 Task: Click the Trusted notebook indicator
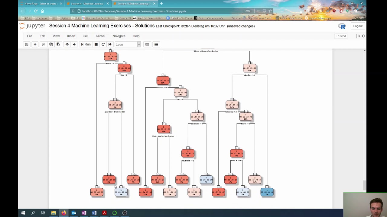point(341,36)
